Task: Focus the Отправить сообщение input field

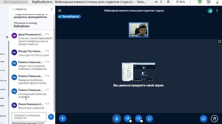Action: tap(29, 117)
